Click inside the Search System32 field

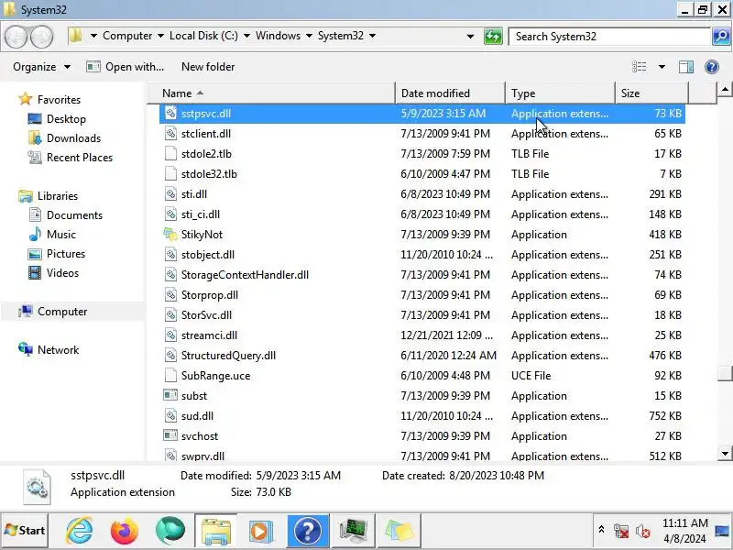pos(609,37)
